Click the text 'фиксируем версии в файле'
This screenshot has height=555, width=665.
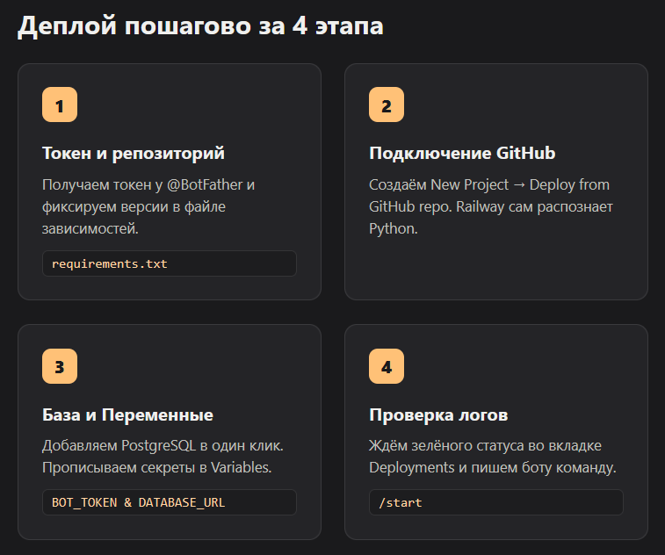(x=134, y=207)
